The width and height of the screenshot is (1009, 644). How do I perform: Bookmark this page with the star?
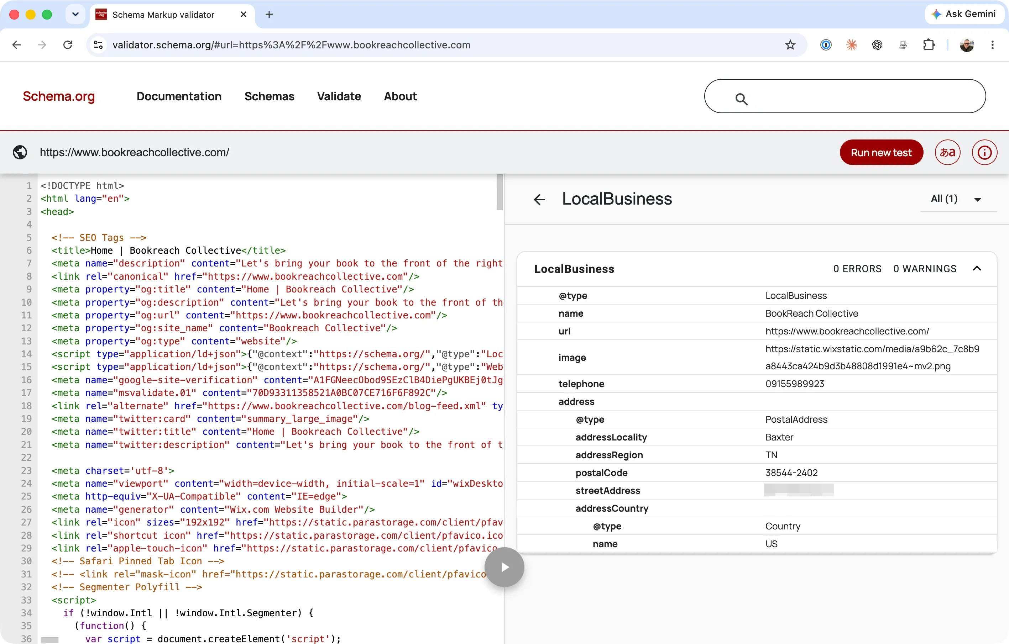click(x=790, y=45)
